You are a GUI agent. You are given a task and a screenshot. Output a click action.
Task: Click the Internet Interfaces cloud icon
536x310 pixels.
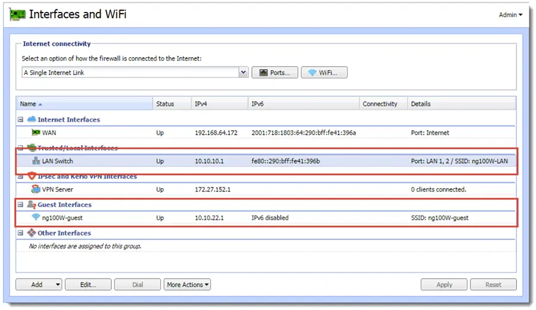click(x=32, y=119)
